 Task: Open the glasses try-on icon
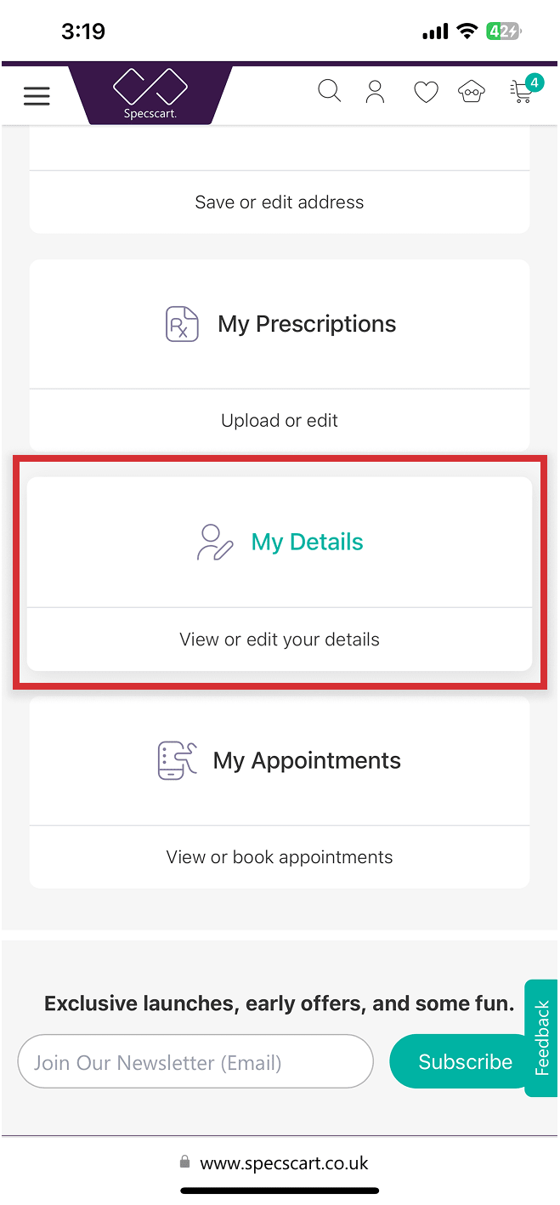pos(472,91)
